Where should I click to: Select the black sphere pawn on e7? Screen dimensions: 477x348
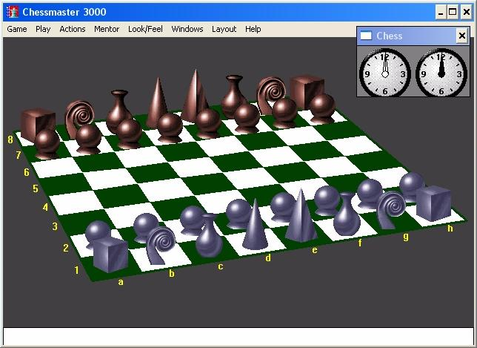point(208,123)
